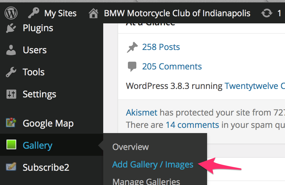Click the comment bubble icon

[132, 67]
